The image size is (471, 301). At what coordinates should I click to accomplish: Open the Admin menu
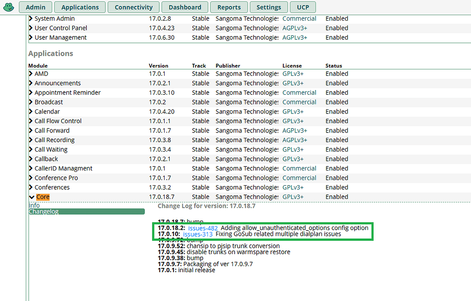[x=35, y=7]
